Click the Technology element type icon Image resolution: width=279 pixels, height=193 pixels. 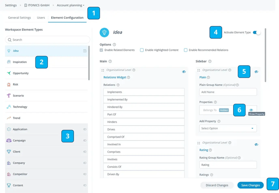9,107
